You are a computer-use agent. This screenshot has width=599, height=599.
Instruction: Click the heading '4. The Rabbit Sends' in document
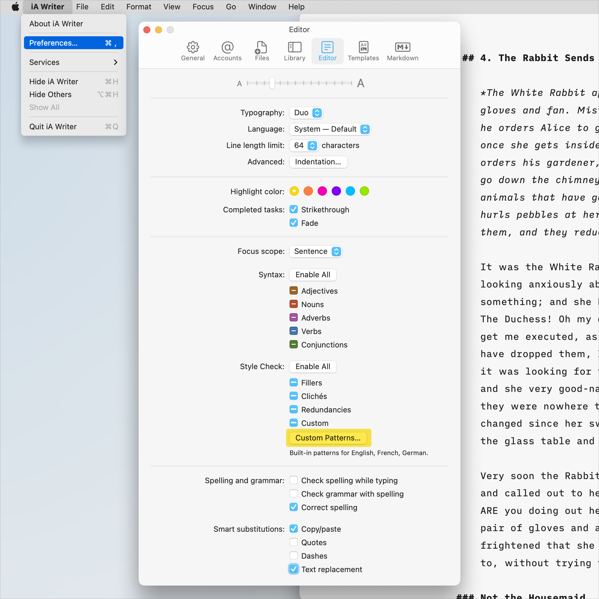point(528,58)
